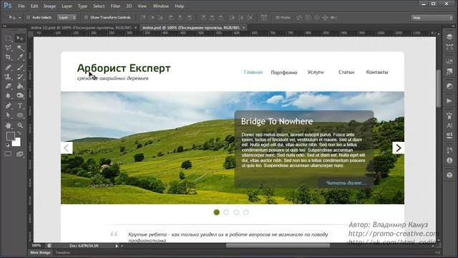Click the Услуги navigation link
Viewport: 458px width, 258px height.
point(316,72)
